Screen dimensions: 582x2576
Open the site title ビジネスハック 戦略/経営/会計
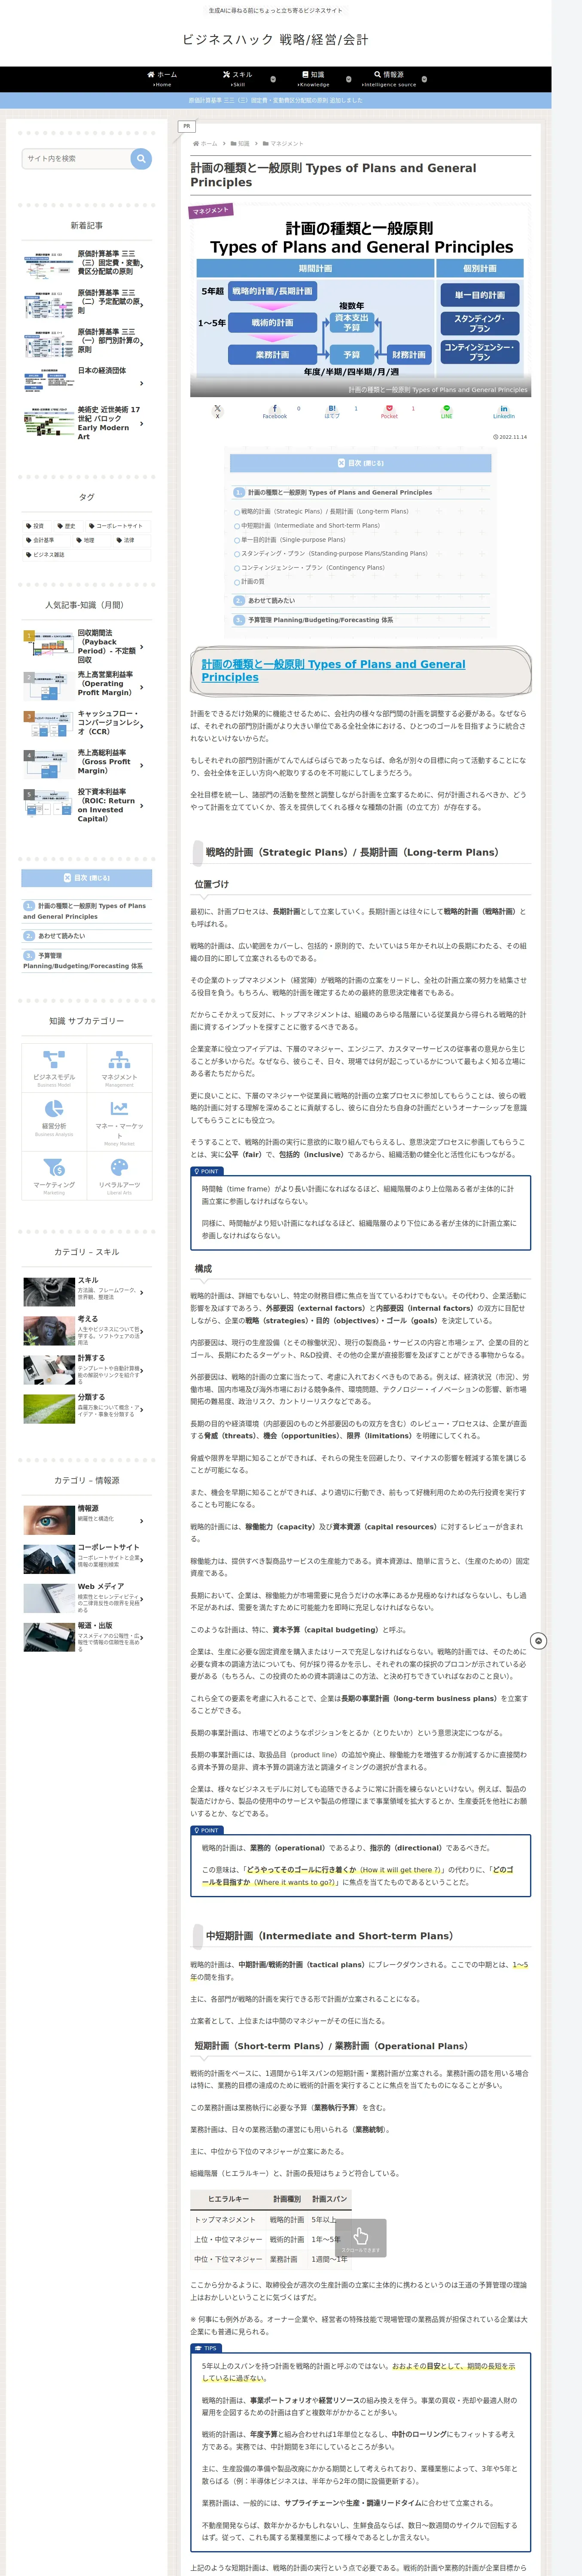click(275, 40)
